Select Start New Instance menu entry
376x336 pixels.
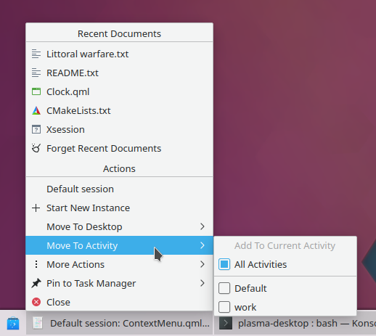pos(119,208)
